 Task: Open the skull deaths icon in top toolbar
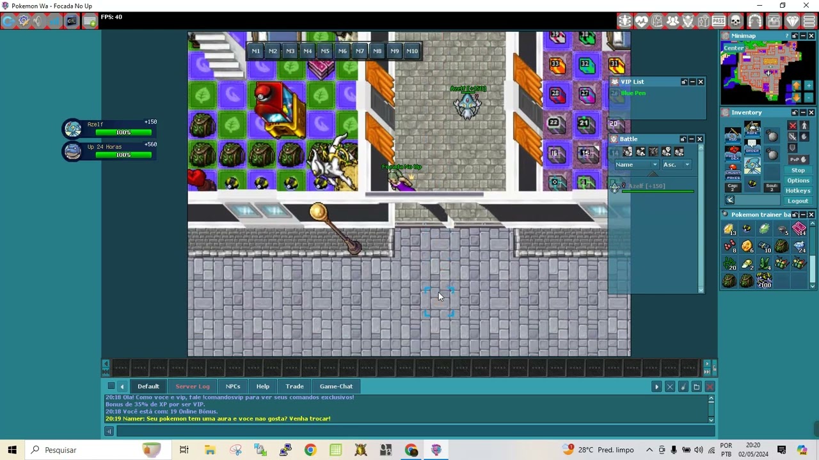click(x=735, y=21)
